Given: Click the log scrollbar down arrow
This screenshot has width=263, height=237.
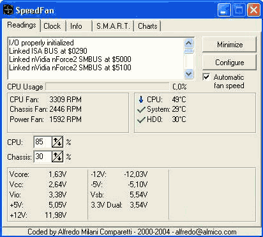Looking at the screenshot, I should (189, 73).
